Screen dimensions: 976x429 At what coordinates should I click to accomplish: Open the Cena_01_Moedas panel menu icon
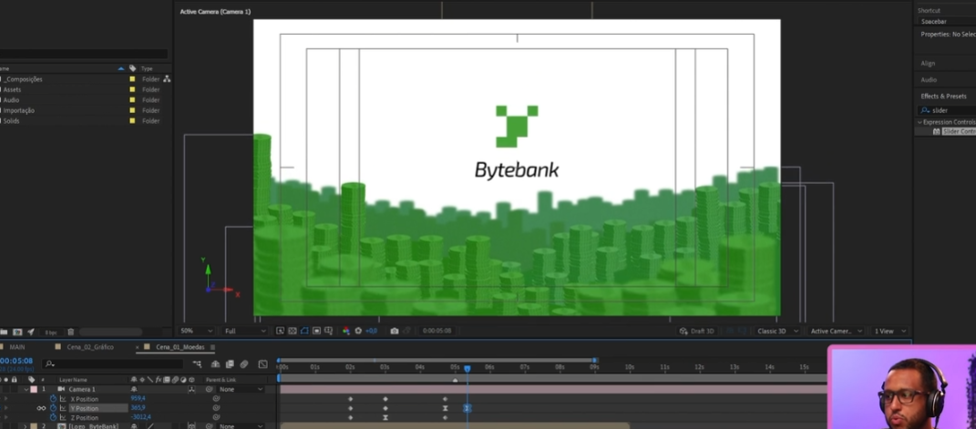pos(212,347)
